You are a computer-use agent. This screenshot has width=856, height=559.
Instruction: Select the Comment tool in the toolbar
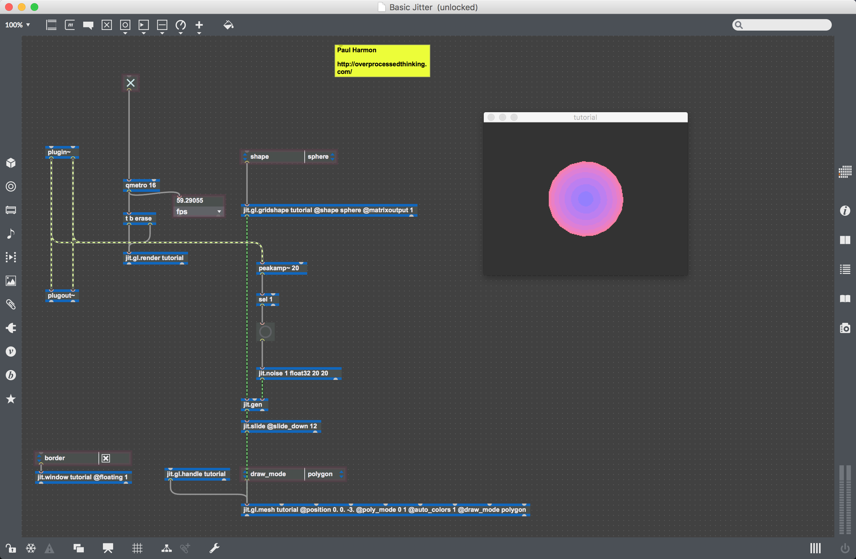[x=89, y=25]
